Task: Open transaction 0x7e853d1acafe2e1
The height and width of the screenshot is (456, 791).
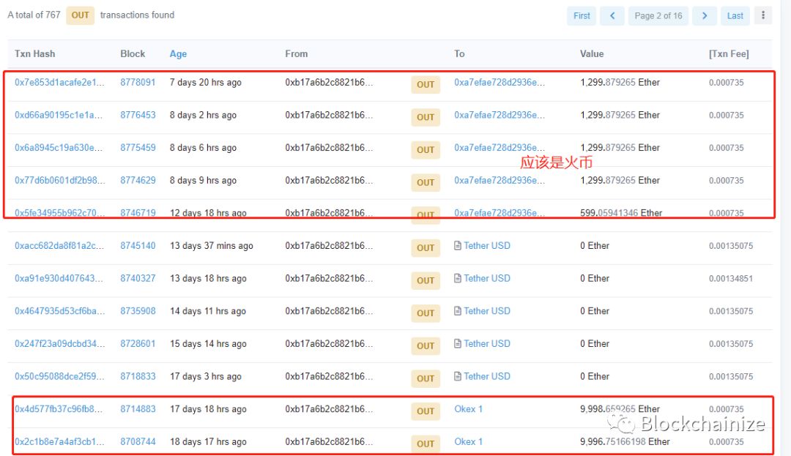Action: point(59,83)
